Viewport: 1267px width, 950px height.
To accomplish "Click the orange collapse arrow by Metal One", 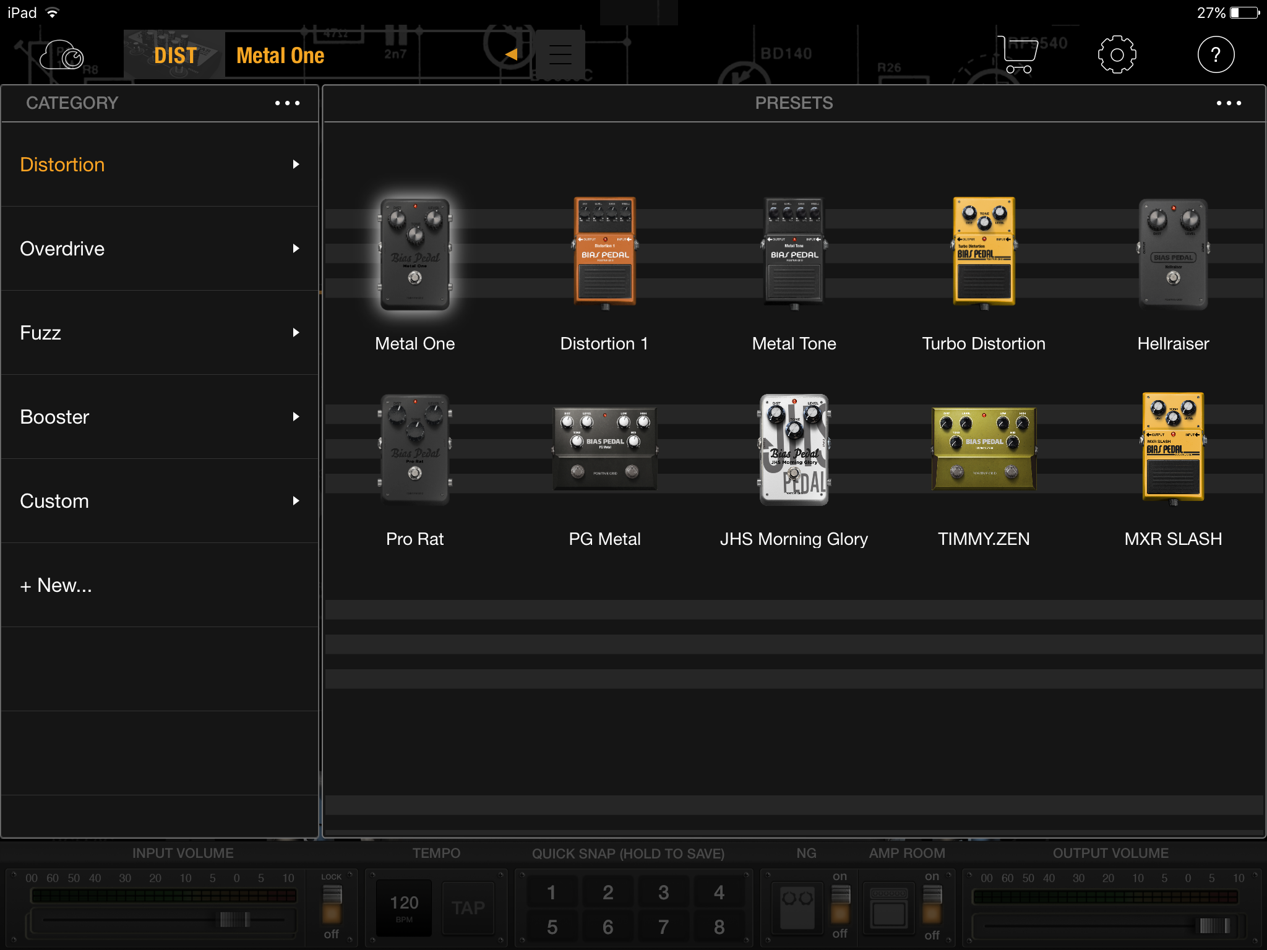I will [511, 54].
